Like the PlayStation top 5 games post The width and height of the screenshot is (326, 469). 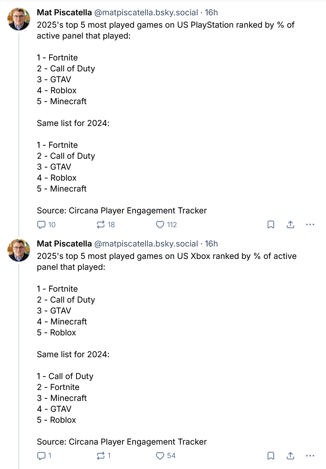coord(160,225)
